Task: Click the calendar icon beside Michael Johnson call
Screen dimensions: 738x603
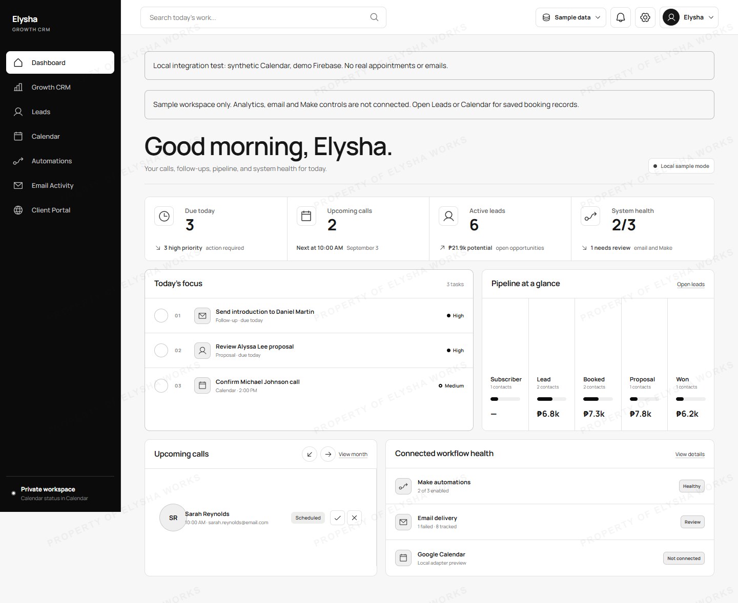Action: pos(202,385)
